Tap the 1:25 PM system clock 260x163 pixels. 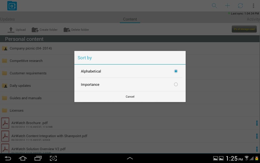234,158
